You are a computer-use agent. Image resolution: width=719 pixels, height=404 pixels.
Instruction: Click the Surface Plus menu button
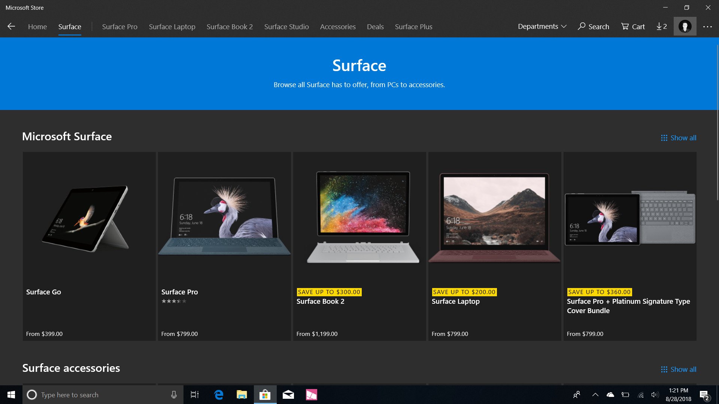click(x=413, y=27)
